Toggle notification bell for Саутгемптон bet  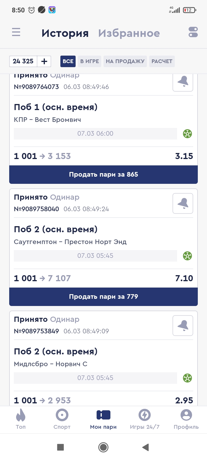pos(183,203)
